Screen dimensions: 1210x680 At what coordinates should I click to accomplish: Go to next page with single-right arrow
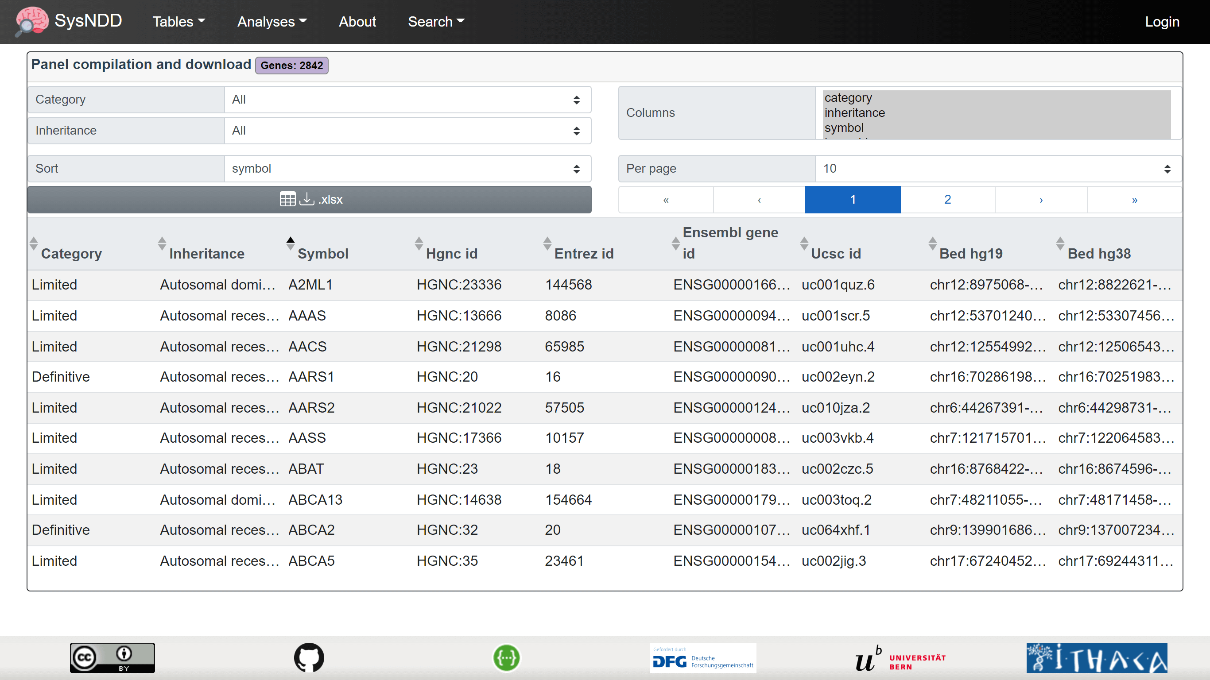tap(1041, 200)
